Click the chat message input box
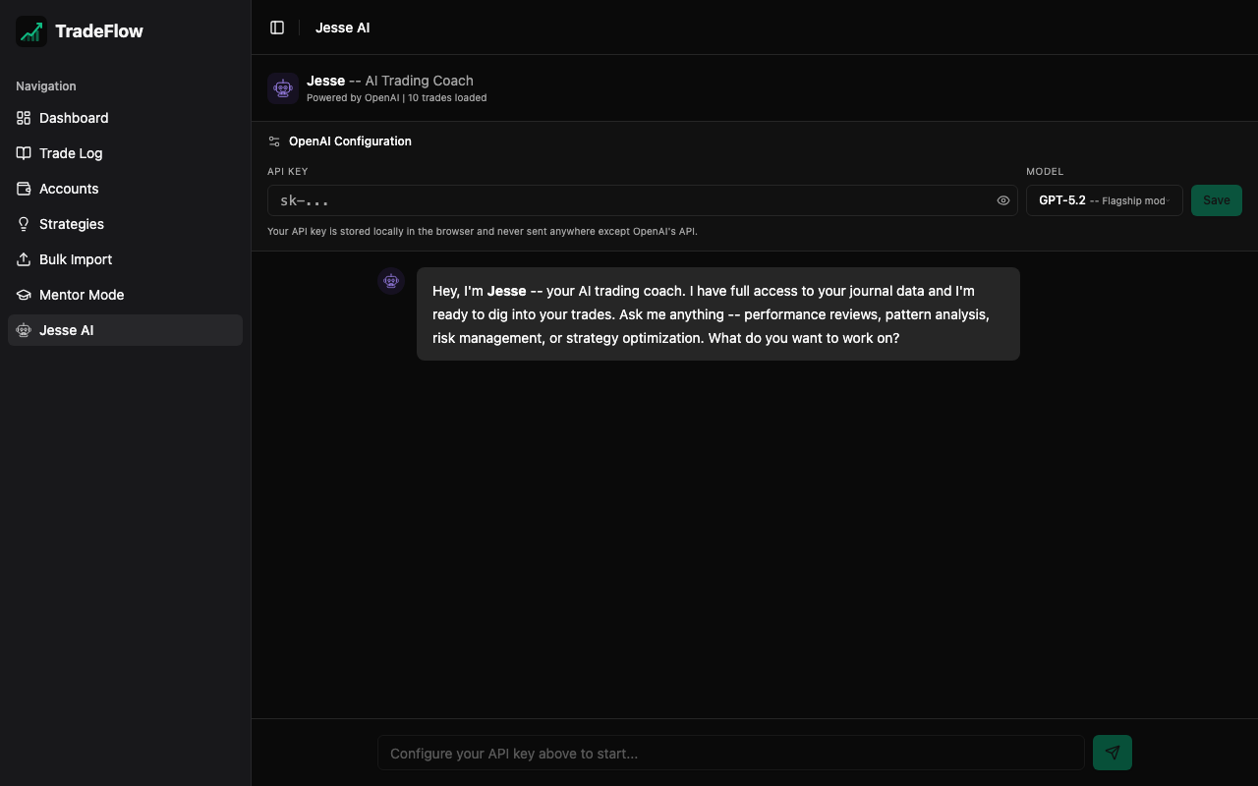 (x=730, y=753)
